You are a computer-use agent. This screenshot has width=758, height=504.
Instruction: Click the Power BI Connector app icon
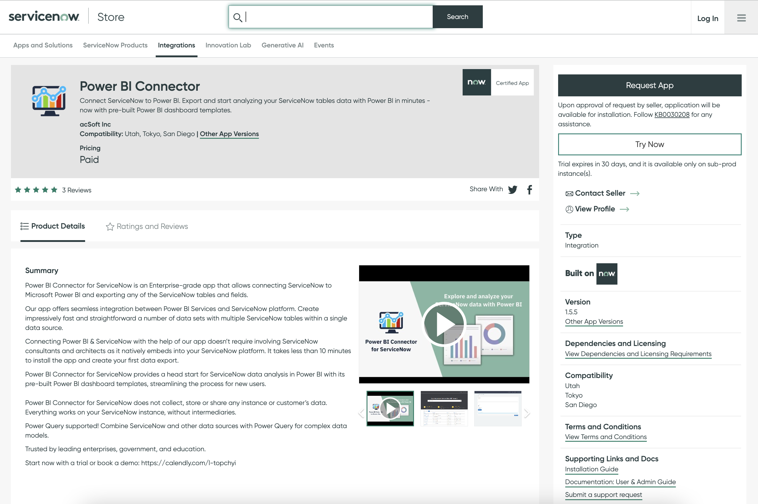click(49, 101)
